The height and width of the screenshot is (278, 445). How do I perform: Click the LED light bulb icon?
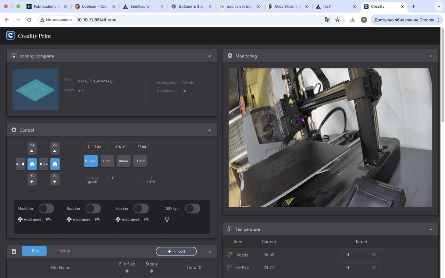pyautogui.click(x=167, y=219)
